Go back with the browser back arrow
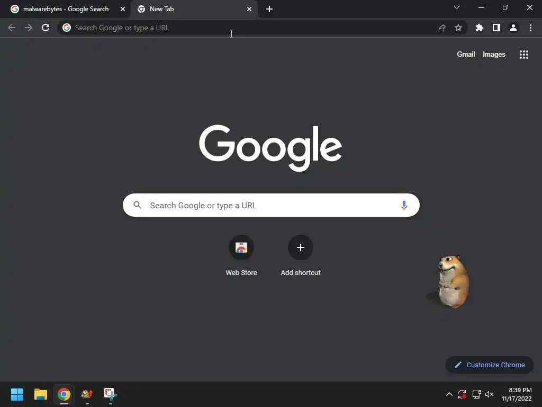Image resolution: width=542 pixels, height=407 pixels. click(12, 28)
